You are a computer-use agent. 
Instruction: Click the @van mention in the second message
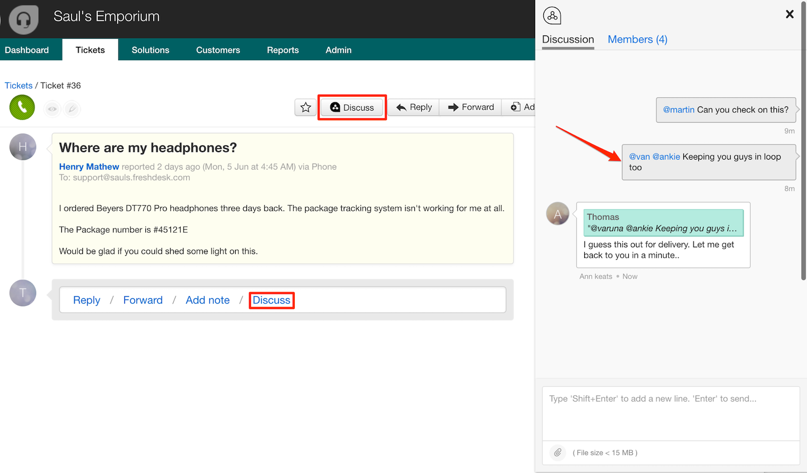pyautogui.click(x=640, y=156)
